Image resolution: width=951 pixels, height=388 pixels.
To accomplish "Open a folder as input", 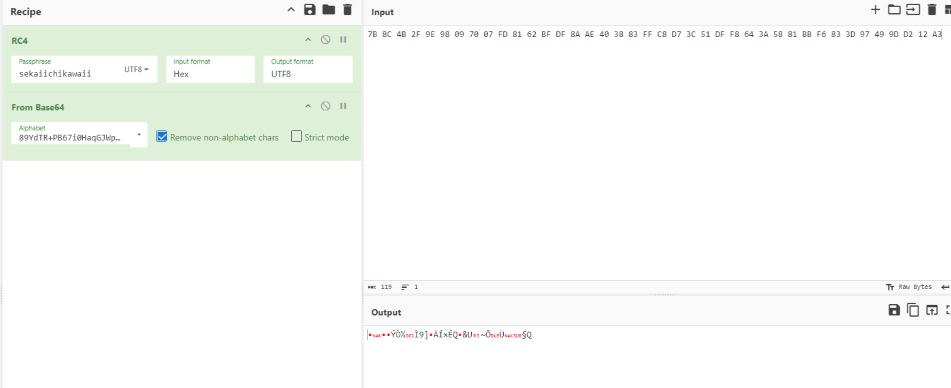I will 894,10.
